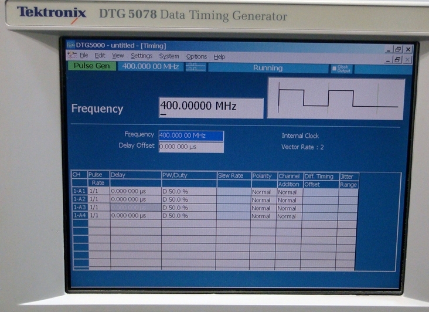Minimize the inner Timing document window
The height and width of the screenshot is (312, 429).
388,59
